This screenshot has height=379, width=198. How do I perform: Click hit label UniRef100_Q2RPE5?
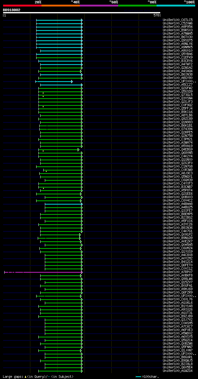178,133
